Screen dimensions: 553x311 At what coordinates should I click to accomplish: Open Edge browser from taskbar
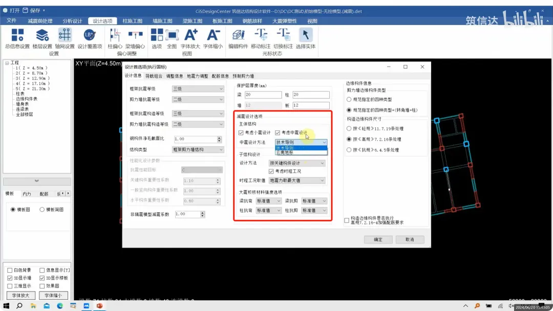pos(60,306)
